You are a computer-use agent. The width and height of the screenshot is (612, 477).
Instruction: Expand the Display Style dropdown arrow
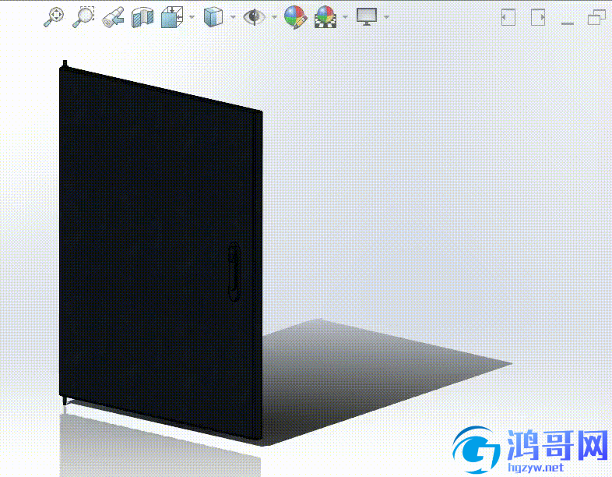(x=233, y=17)
